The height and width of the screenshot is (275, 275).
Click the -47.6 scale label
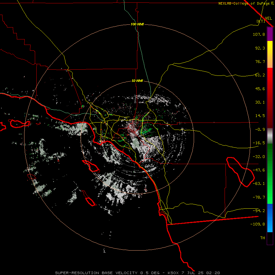(x=259, y=170)
